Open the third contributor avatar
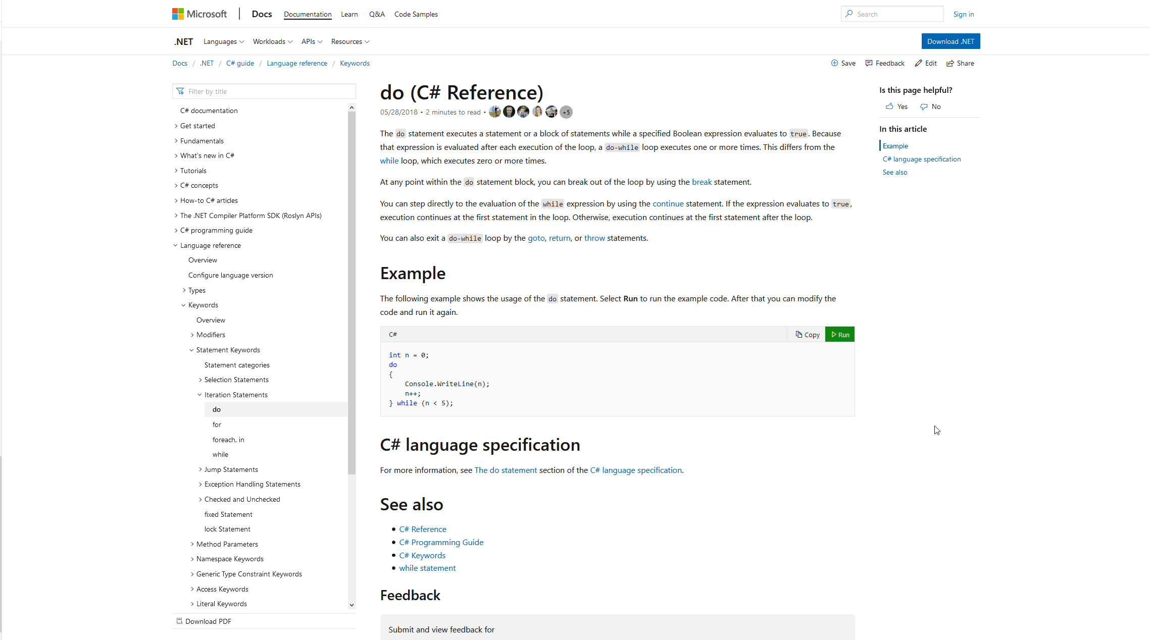The width and height of the screenshot is (1150, 640). 523,112
